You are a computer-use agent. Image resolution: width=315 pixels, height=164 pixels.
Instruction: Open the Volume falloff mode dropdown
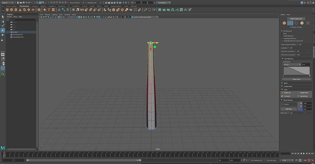pyautogui.click(x=292, y=65)
